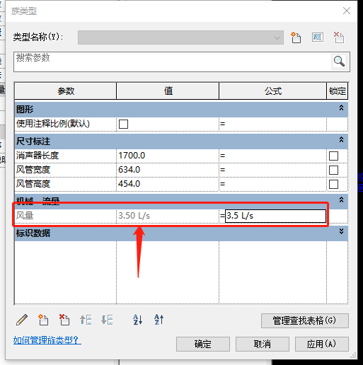Image resolution: width=363 pixels, height=365 pixels.
Task: Enable the 使用注释比例(默认) checkbox
Action: coord(123,124)
